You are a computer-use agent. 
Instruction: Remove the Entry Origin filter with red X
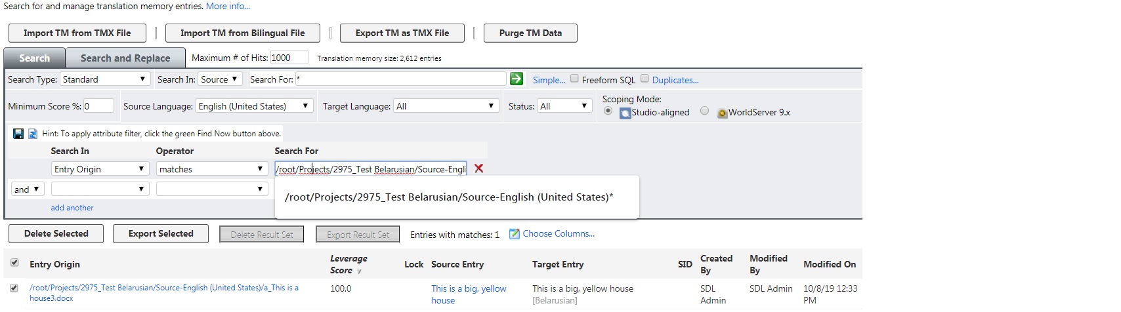click(479, 168)
